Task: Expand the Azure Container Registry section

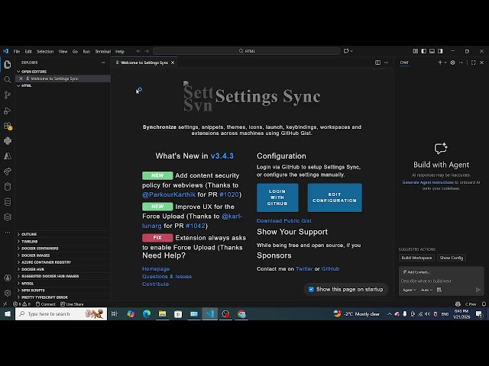Action: (x=63, y=262)
